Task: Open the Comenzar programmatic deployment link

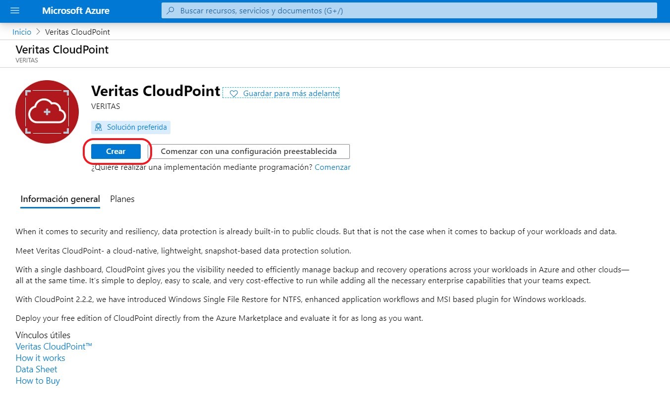Action: tap(333, 167)
